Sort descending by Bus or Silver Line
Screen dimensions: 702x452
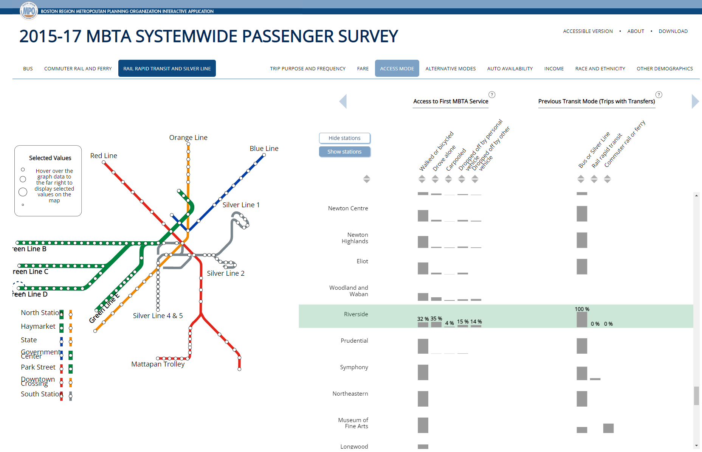581,182
